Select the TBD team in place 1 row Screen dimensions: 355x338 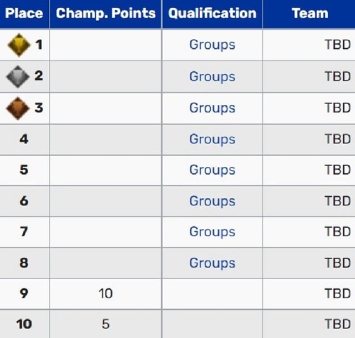coord(338,44)
